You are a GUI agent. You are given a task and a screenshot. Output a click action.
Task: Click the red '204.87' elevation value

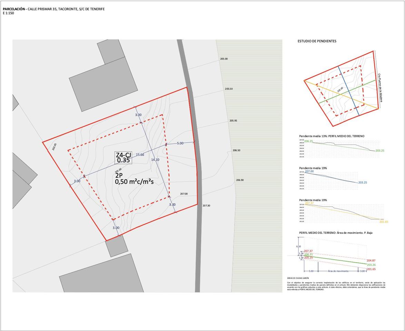(x=371, y=261)
